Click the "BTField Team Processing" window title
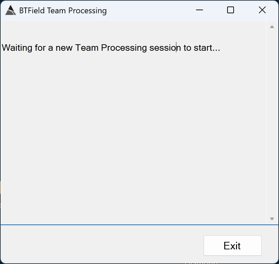The width and height of the screenshot is (279, 264). (x=63, y=11)
